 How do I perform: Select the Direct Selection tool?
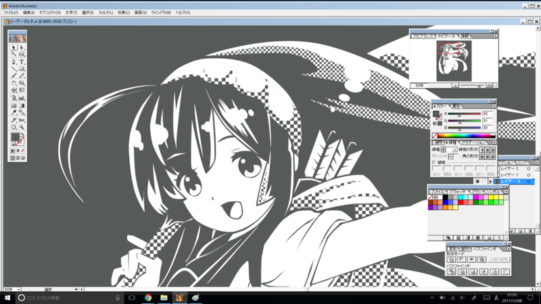[22, 47]
